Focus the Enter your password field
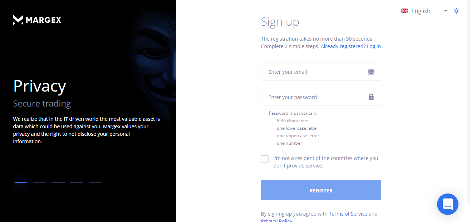This screenshot has height=222, width=471. click(x=315, y=97)
